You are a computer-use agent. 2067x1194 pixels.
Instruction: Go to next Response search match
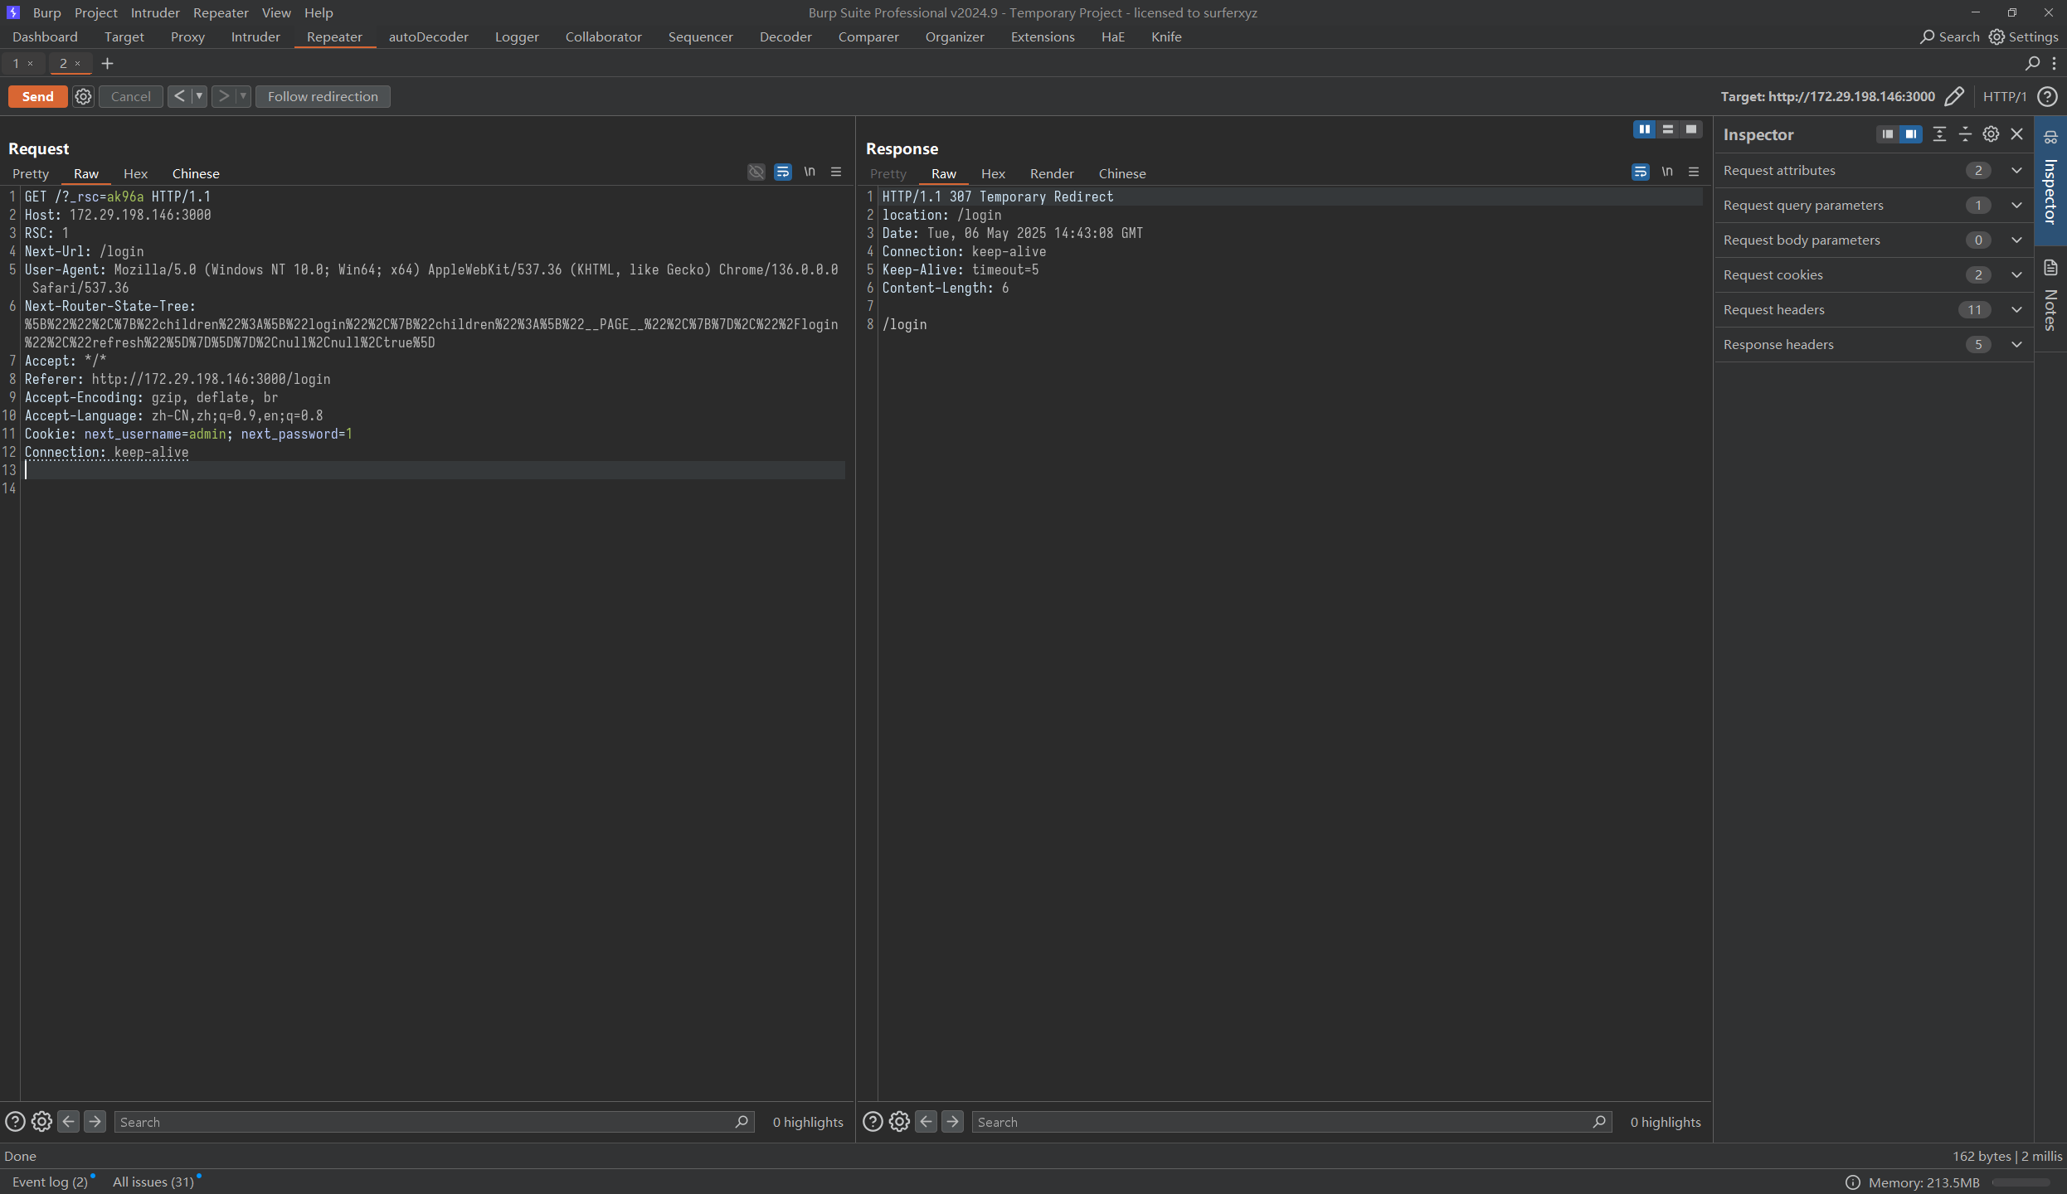(953, 1122)
